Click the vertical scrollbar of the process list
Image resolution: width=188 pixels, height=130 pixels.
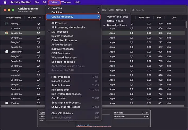(x=186, y=24)
